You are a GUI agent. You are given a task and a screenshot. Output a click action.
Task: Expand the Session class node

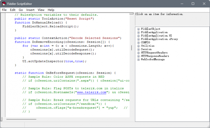(x=139, y=49)
